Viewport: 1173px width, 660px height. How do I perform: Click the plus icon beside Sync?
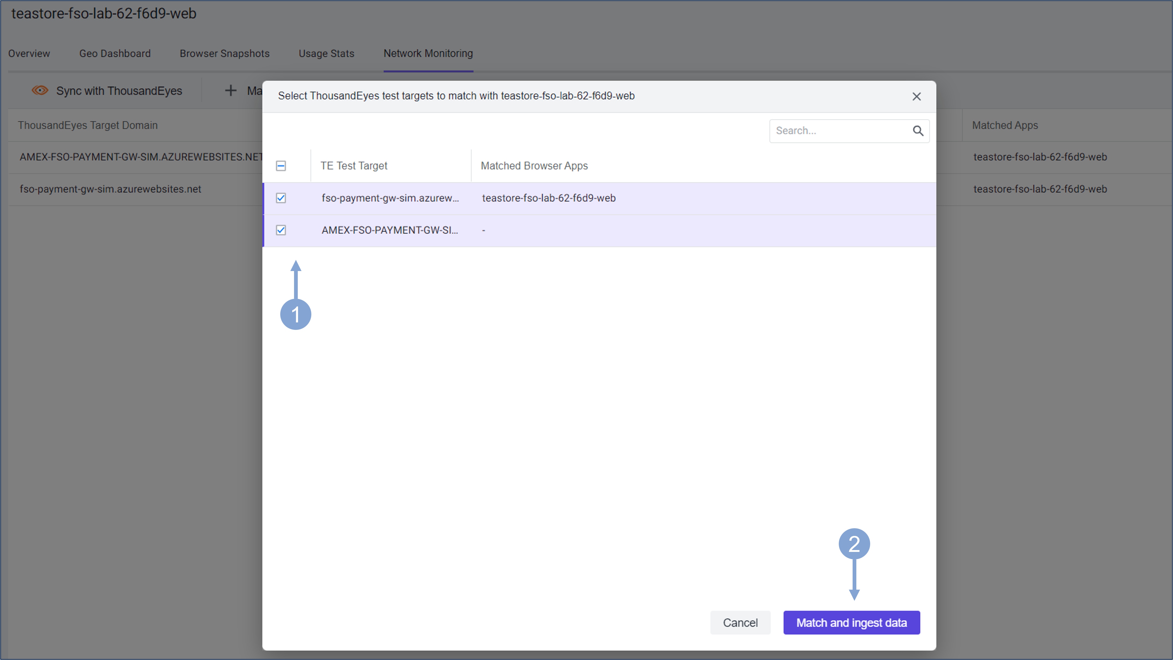point(231,91)
